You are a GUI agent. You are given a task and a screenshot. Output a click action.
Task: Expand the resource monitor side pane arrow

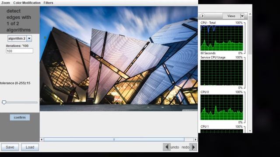point(202,16)
